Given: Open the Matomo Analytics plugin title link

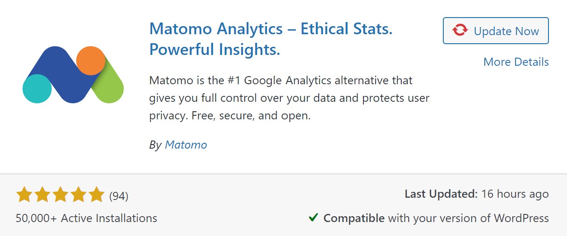Looking at the screenshot, I should tap(271, 40).
